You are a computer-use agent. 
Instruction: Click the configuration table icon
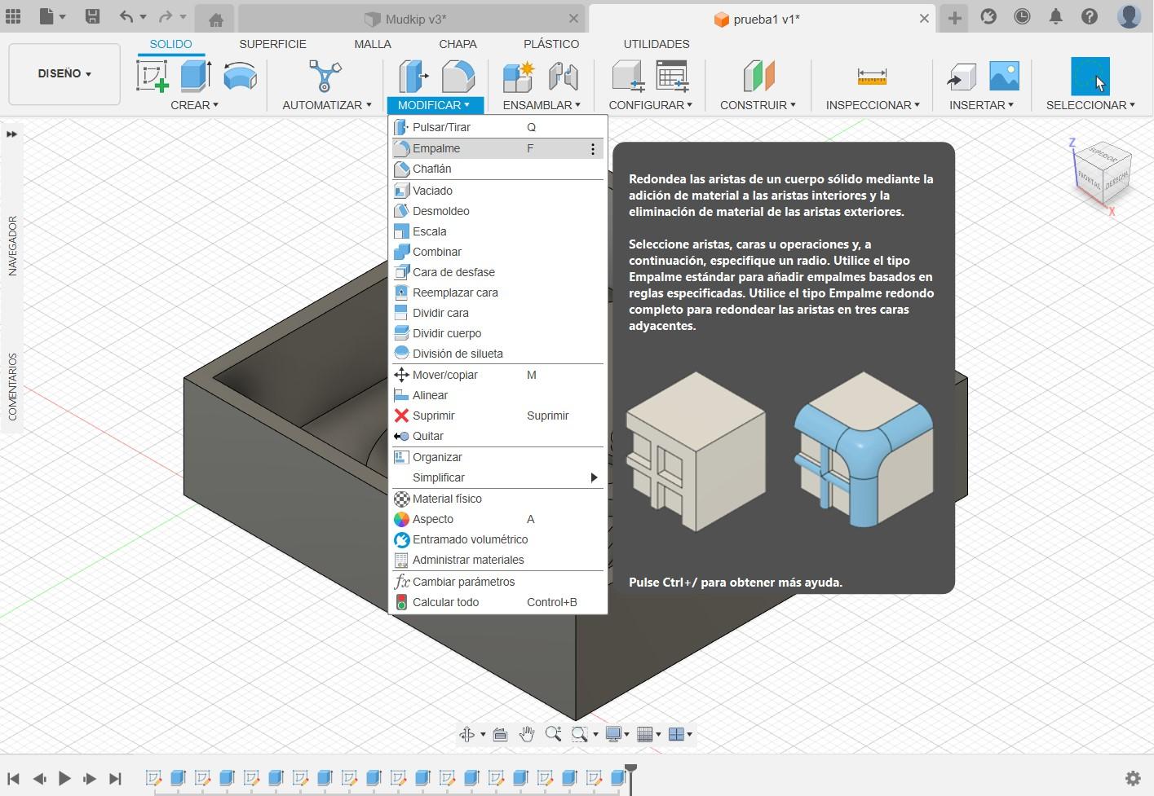pos(673,77)
